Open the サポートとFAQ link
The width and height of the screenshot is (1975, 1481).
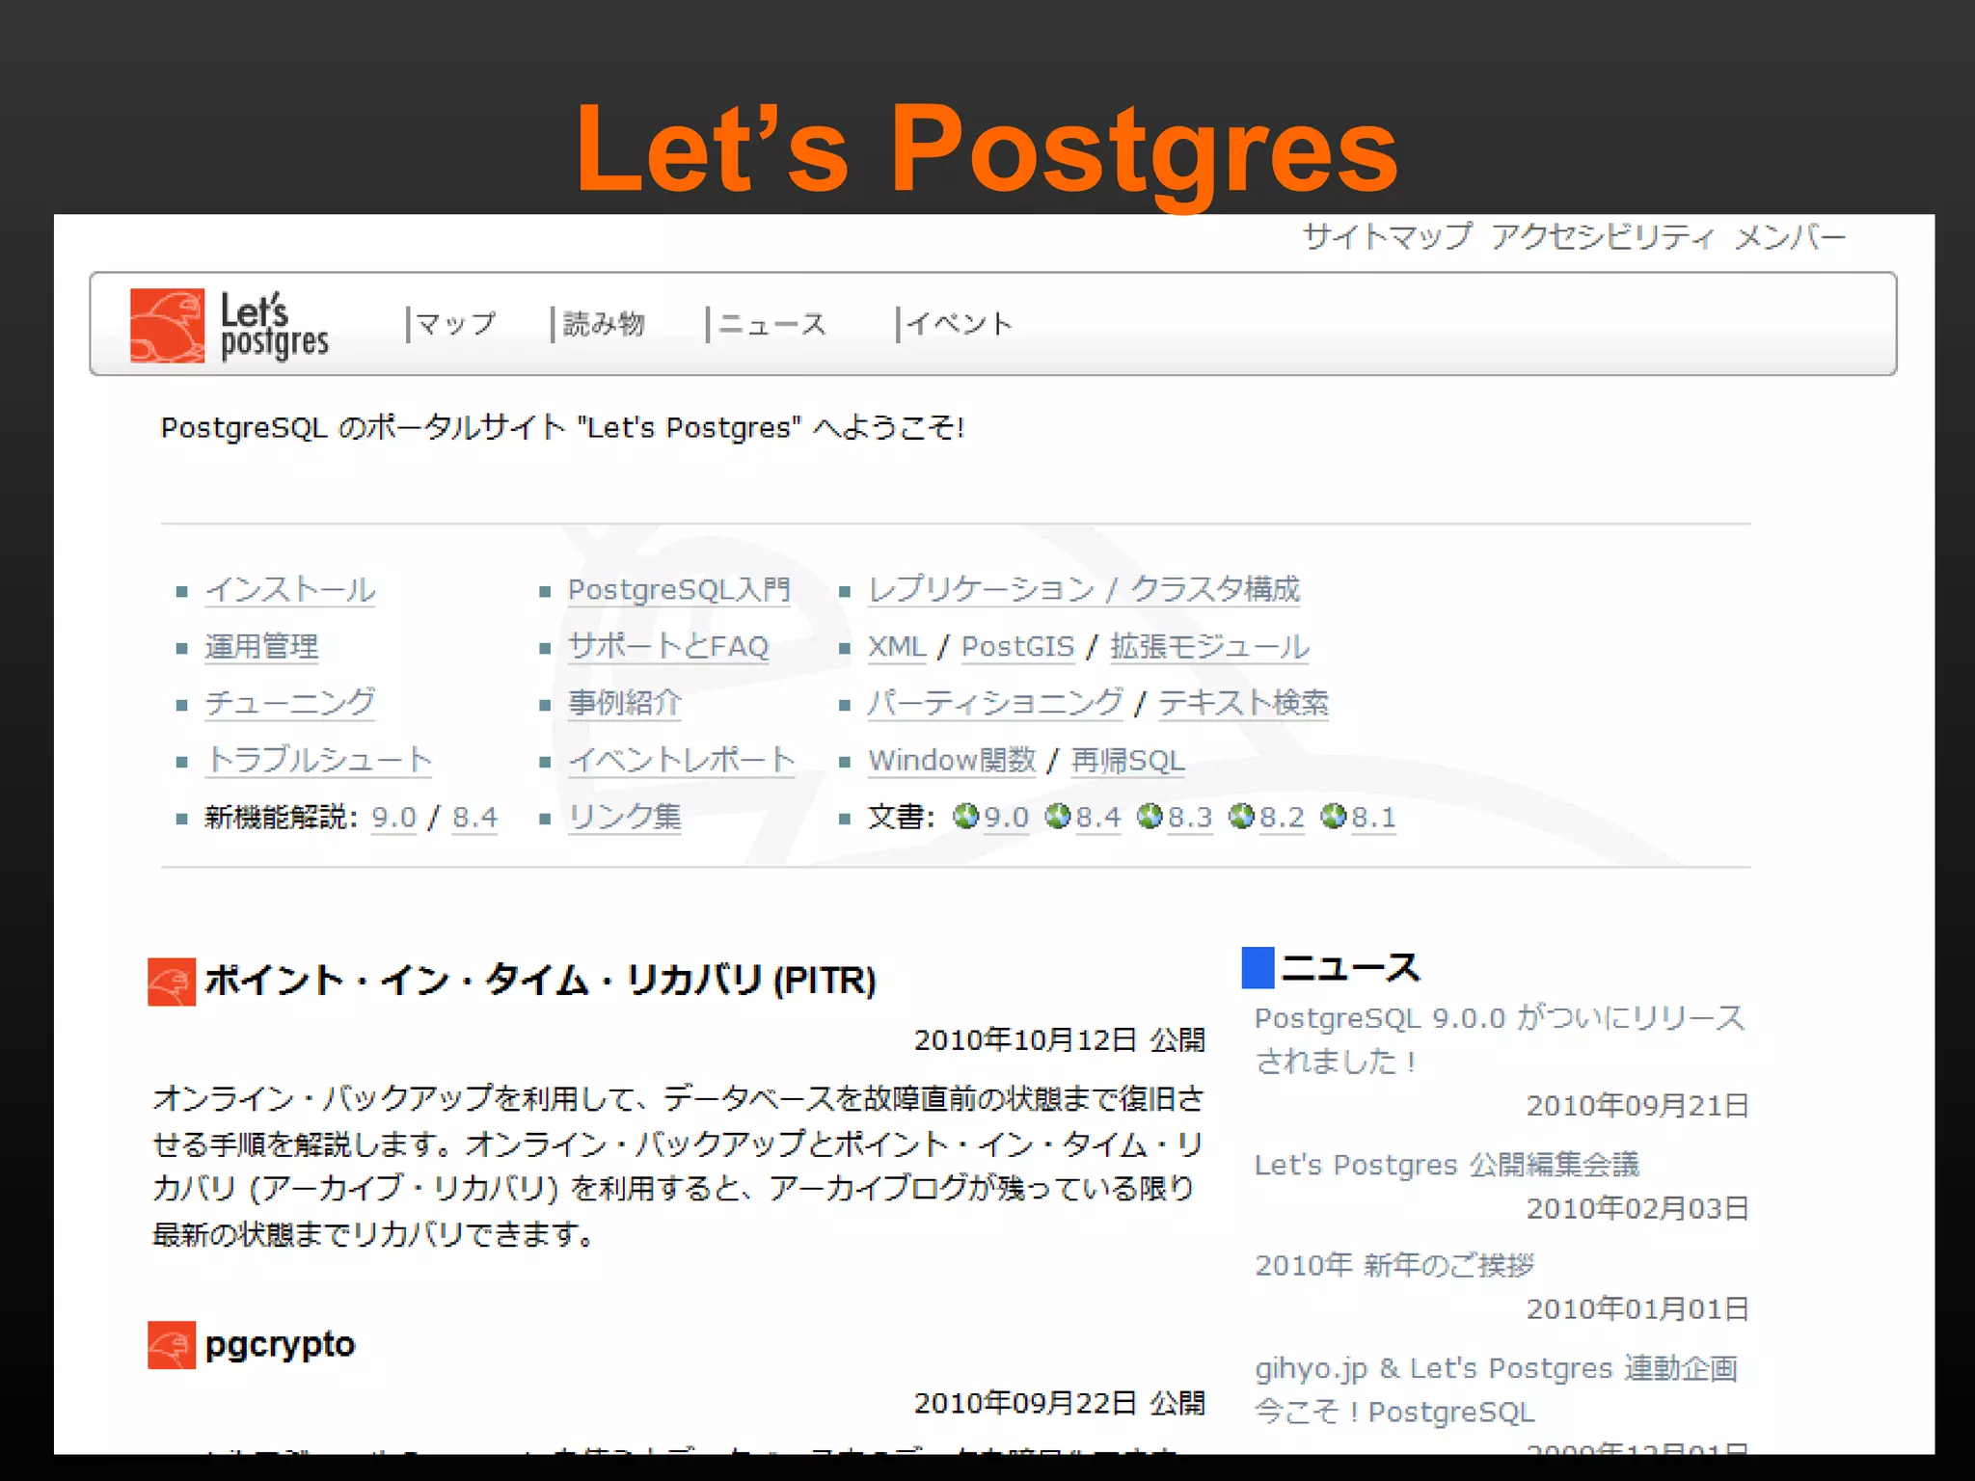tap(668, 647)
